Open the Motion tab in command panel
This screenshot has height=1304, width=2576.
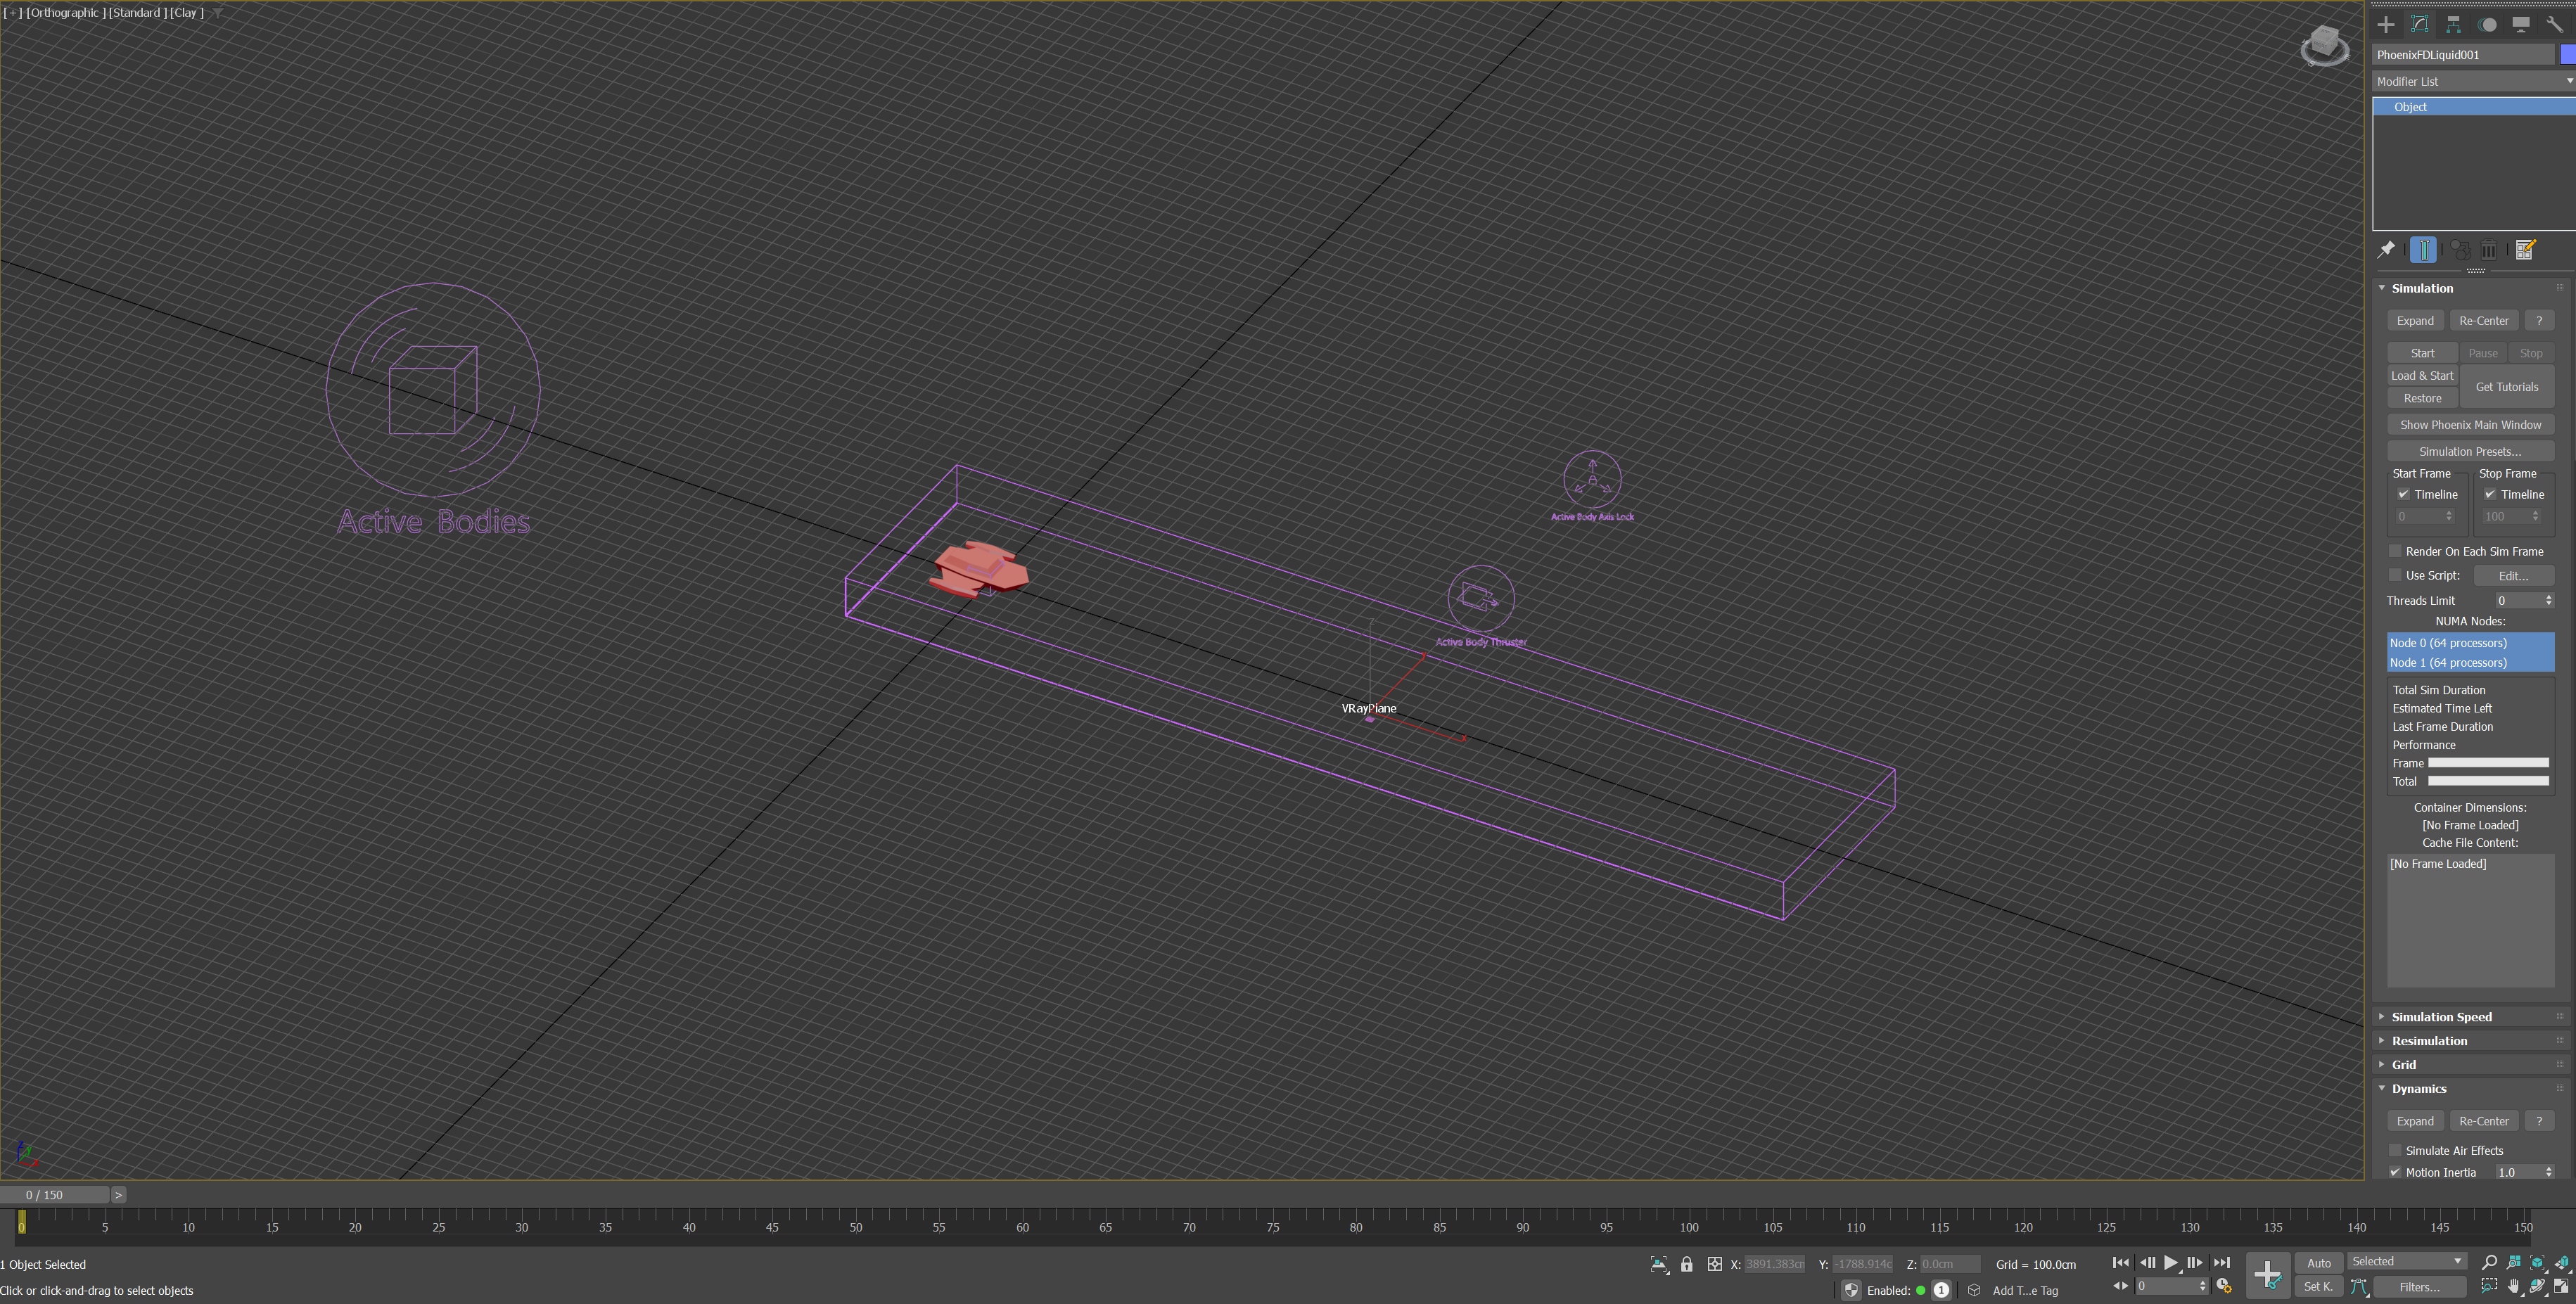(x=2487, y=25)
